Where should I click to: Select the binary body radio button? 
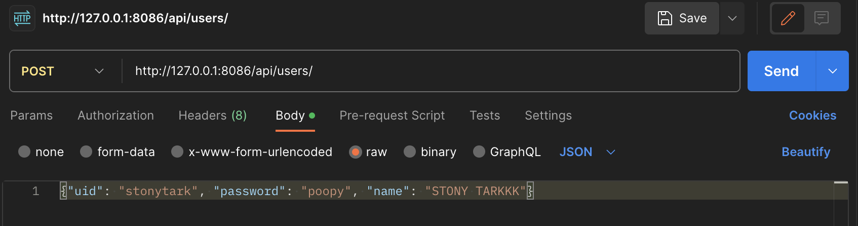410,152
